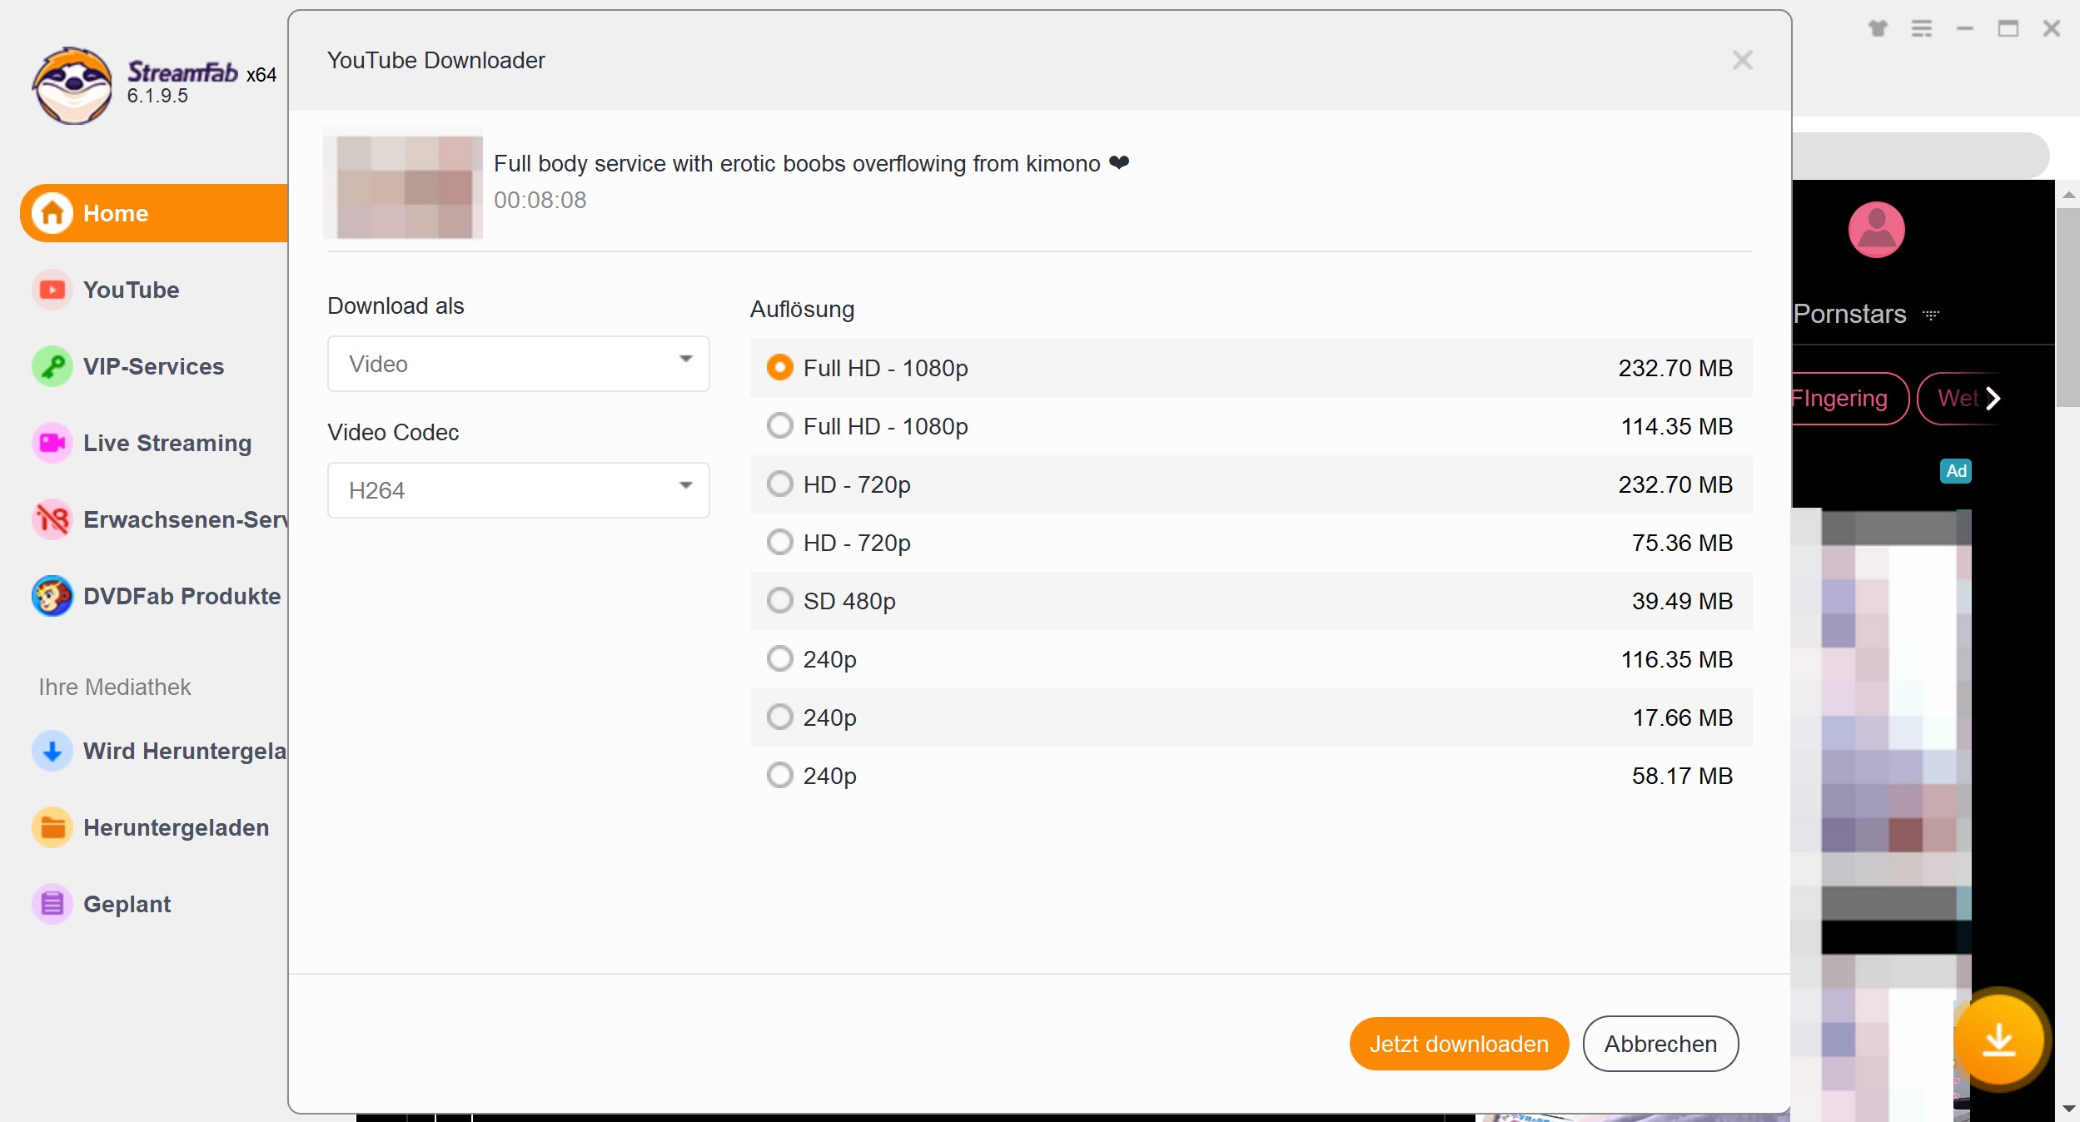The height and width of the screenshot is (1122, 2080).
Task: Click the Wird Heruntergeladen icon
Action: click(x=51, y=750)
